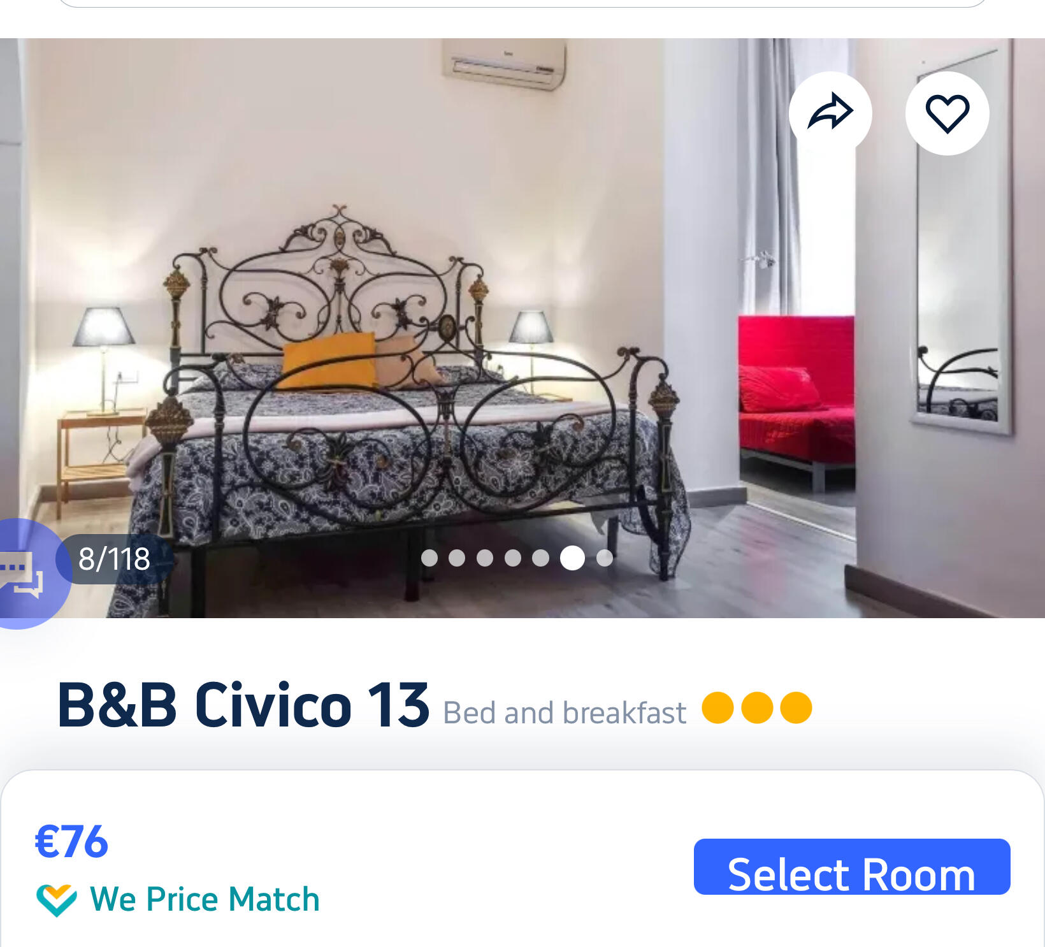Open the 8/118 photo counter gallery
Screen dimensions: 1045x947
[114, 559]
